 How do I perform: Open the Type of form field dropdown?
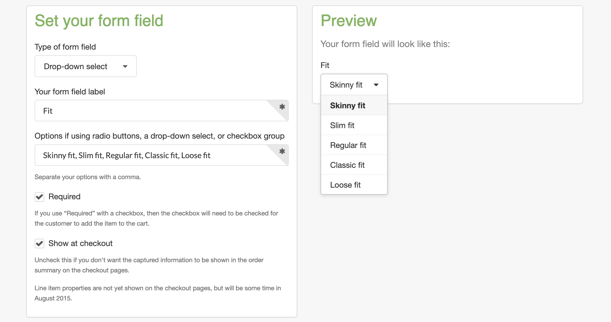(85, 66)
